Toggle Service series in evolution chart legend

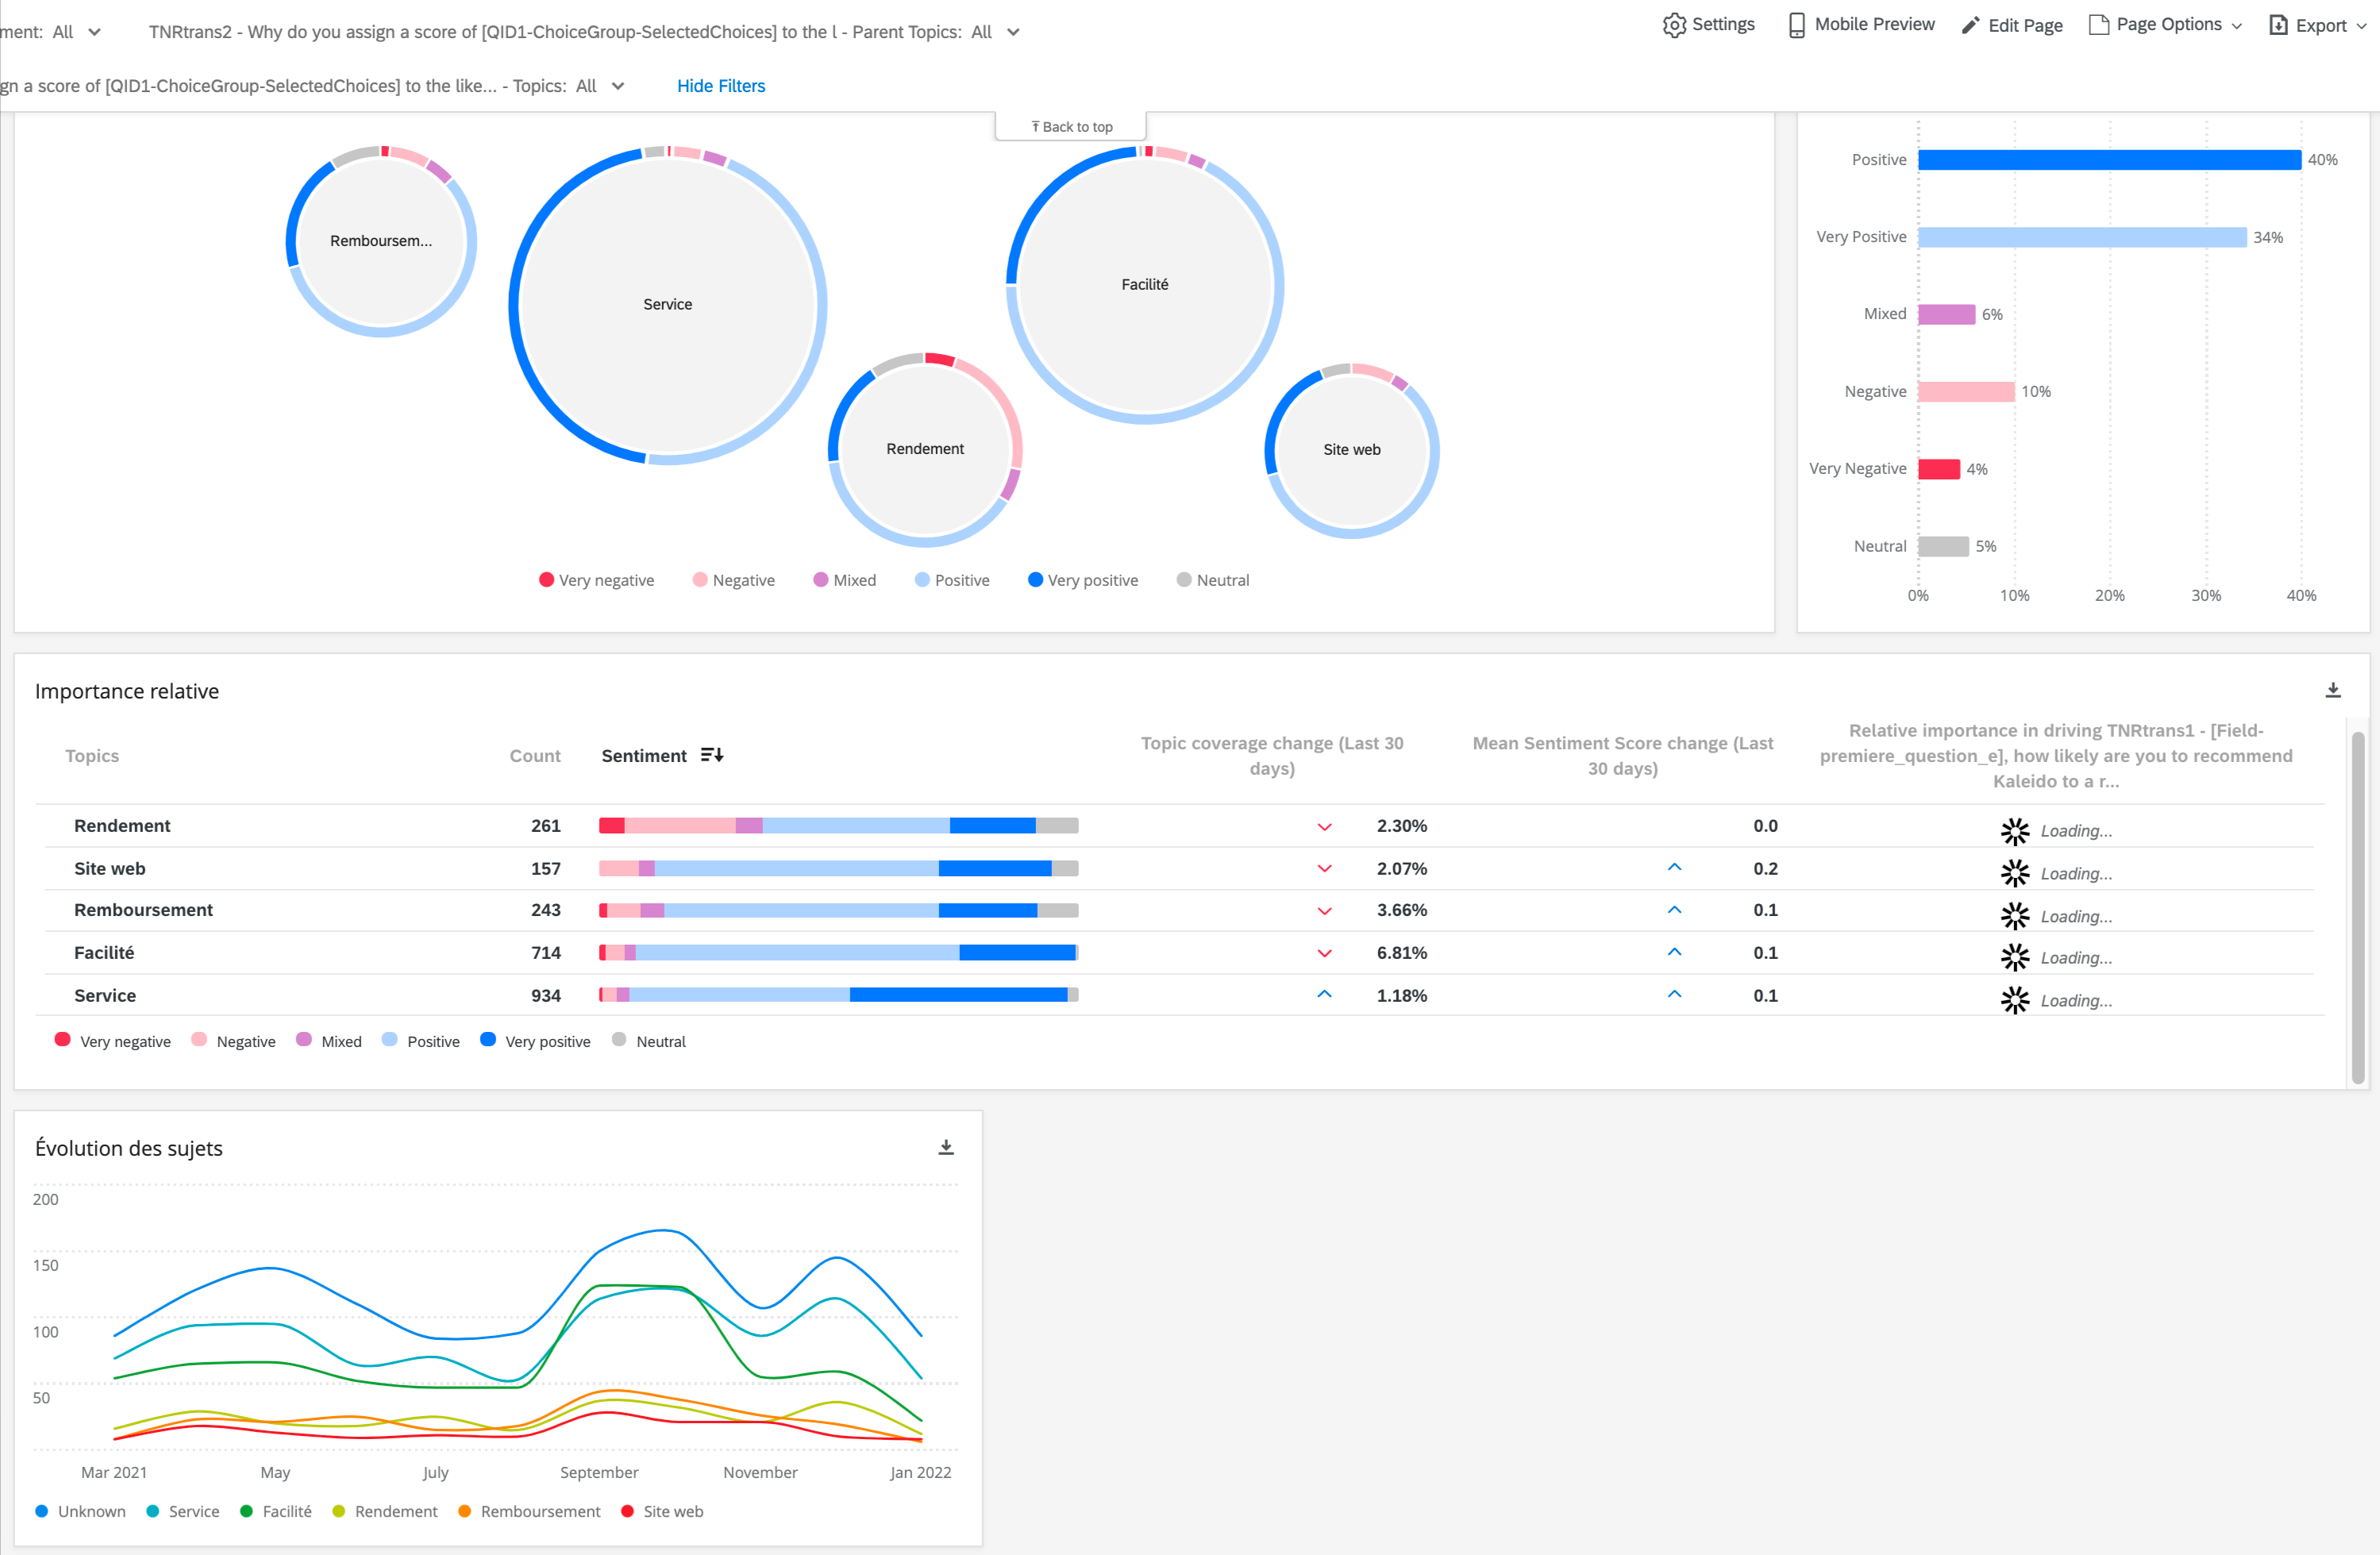182,1511
